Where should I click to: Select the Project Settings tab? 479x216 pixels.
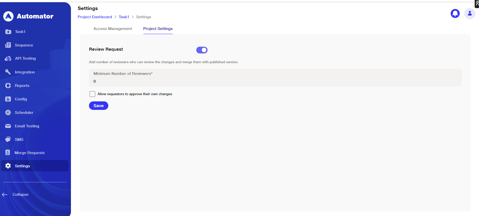tap(158, 29)
